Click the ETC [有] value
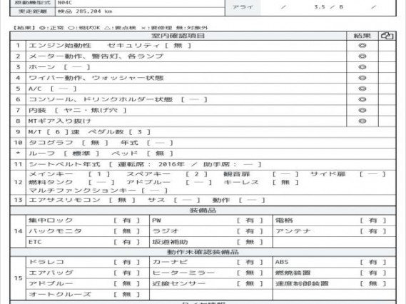This screenshot has width=406, height=304. [126, 242]
